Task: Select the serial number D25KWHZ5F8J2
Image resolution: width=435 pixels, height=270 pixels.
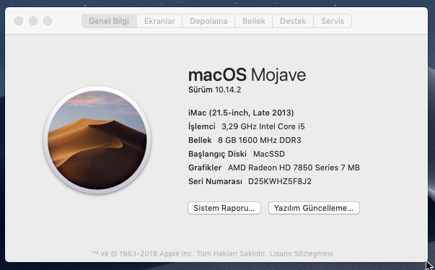Action: (x=280, y=181)
